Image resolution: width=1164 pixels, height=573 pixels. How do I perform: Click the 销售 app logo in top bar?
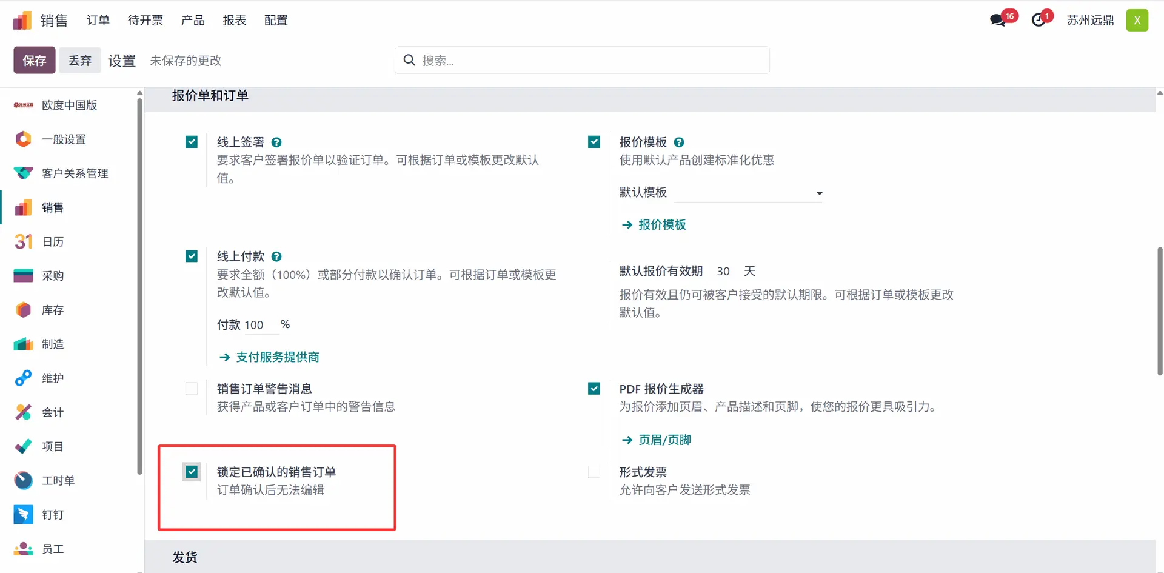tap(22, 21)
